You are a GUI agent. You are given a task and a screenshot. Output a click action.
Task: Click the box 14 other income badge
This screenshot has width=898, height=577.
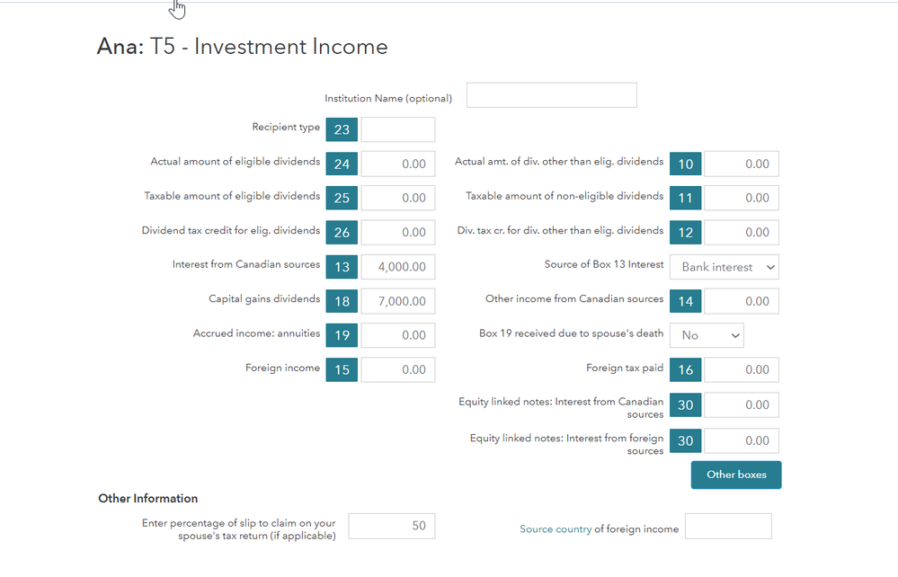click(x=685, y=301)
